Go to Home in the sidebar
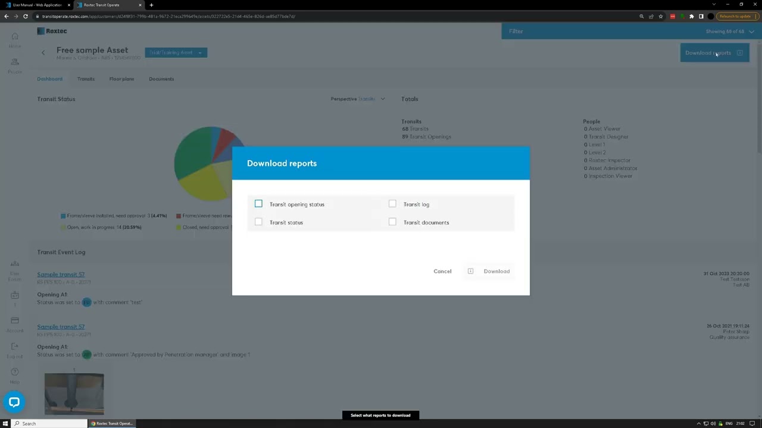Viewport: 762px width, 428px height. (x=15, y=40)
